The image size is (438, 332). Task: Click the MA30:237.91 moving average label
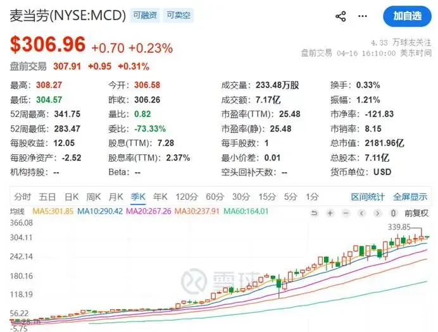(x=197, y=211)
